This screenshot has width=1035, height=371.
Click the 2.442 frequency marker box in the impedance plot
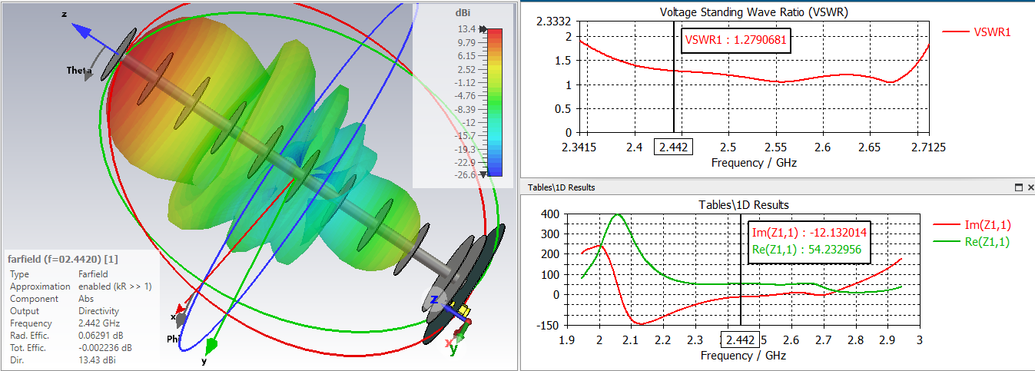point(740,340)
